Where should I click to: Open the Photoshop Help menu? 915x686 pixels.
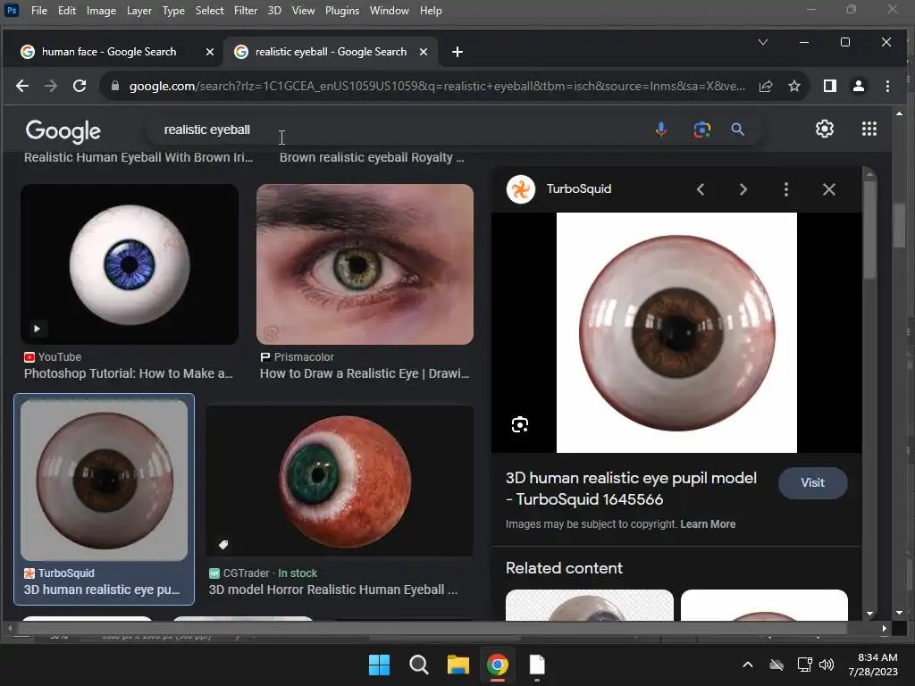(431, 11)
